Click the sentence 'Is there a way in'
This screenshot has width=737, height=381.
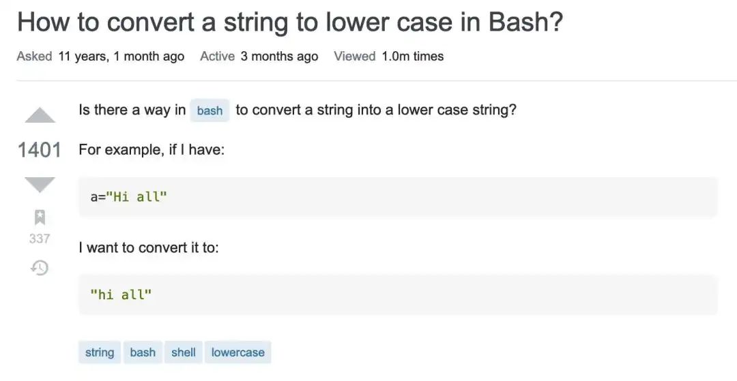132,110
